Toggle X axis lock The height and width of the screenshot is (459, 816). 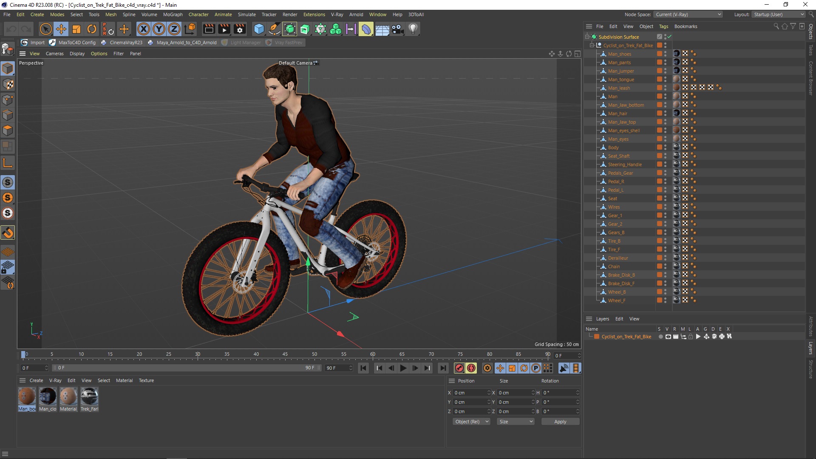144,29
